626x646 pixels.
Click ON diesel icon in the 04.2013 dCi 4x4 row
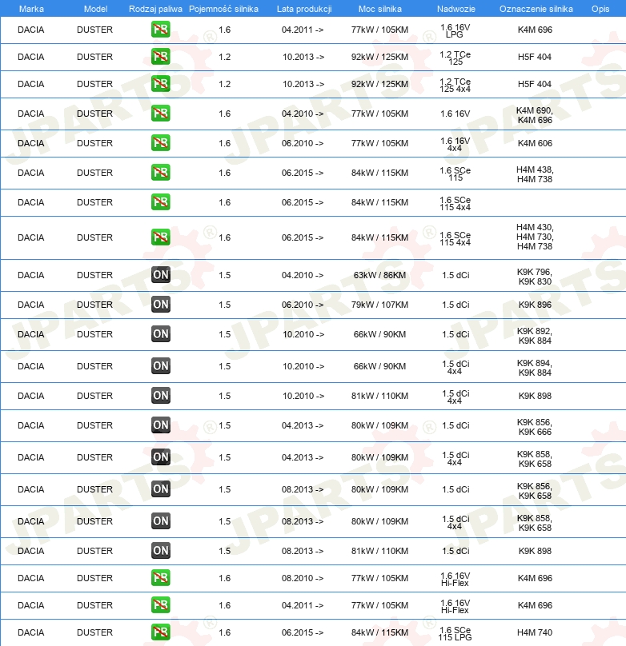point(160,457)
